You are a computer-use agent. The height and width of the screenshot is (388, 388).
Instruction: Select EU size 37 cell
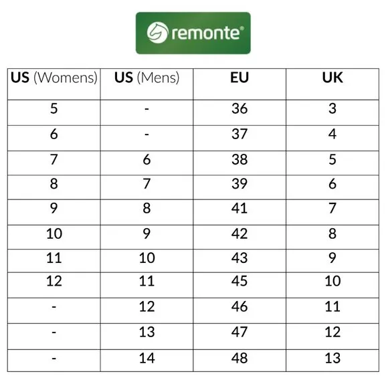coord(239,138)
